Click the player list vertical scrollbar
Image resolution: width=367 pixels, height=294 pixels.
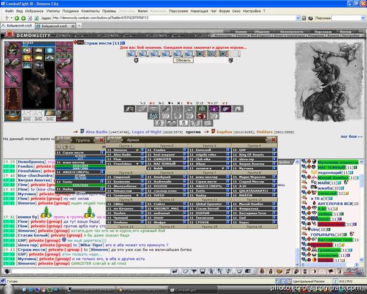click(x=361, y=211)
